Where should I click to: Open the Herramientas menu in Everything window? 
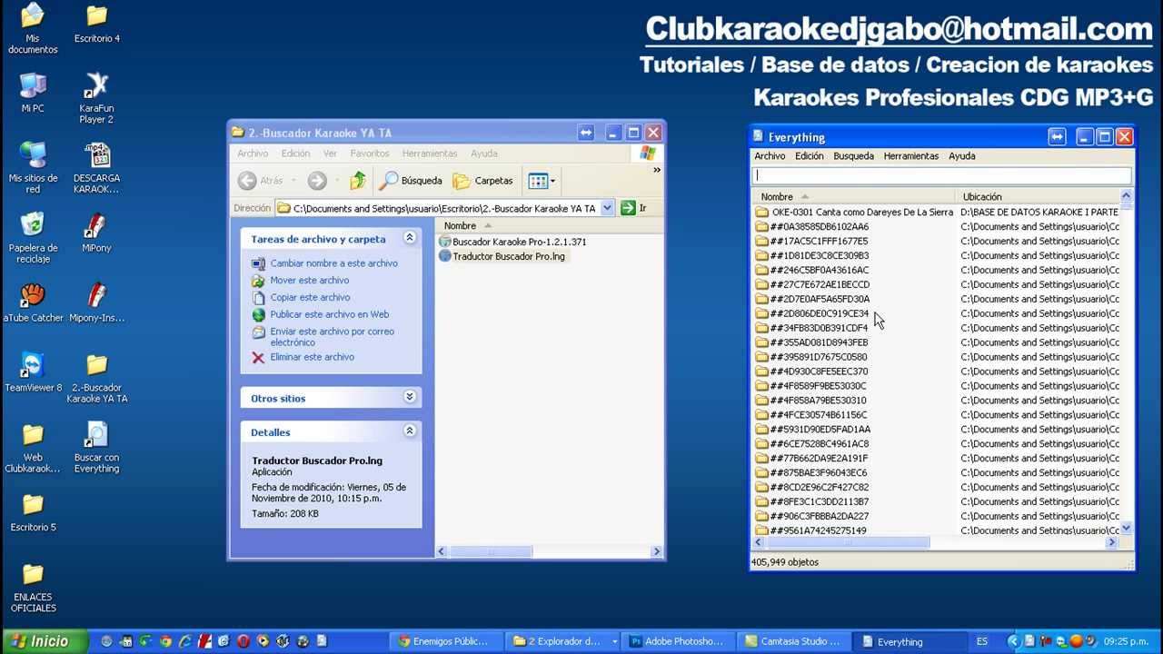point(910,156)
